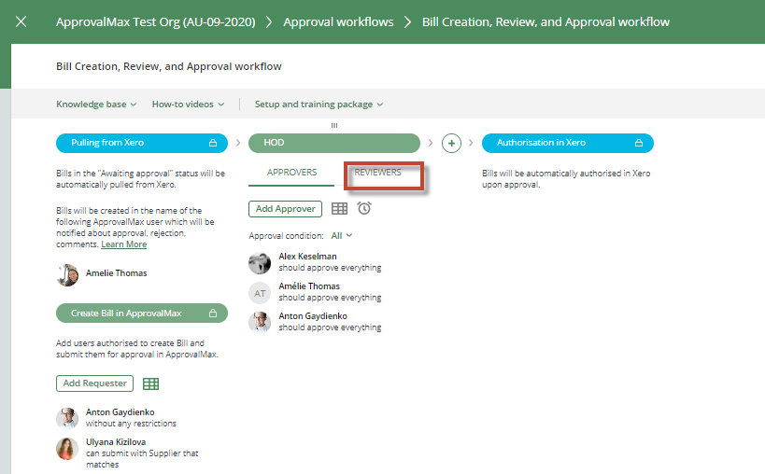Image resolution: width=765 pixels, height=474 pixels.
Task: Click Anton Gaydienko without any restrictions rule
Action: tap(131, 424)
